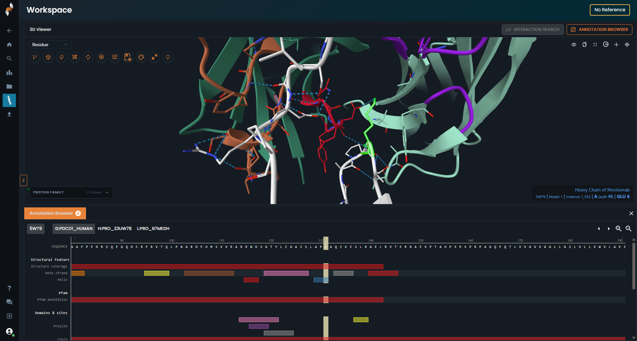Click the plus icon in viewer controls
Image resolution: width=637 pixels, height=341 pixels.
(x=616, y=45)
